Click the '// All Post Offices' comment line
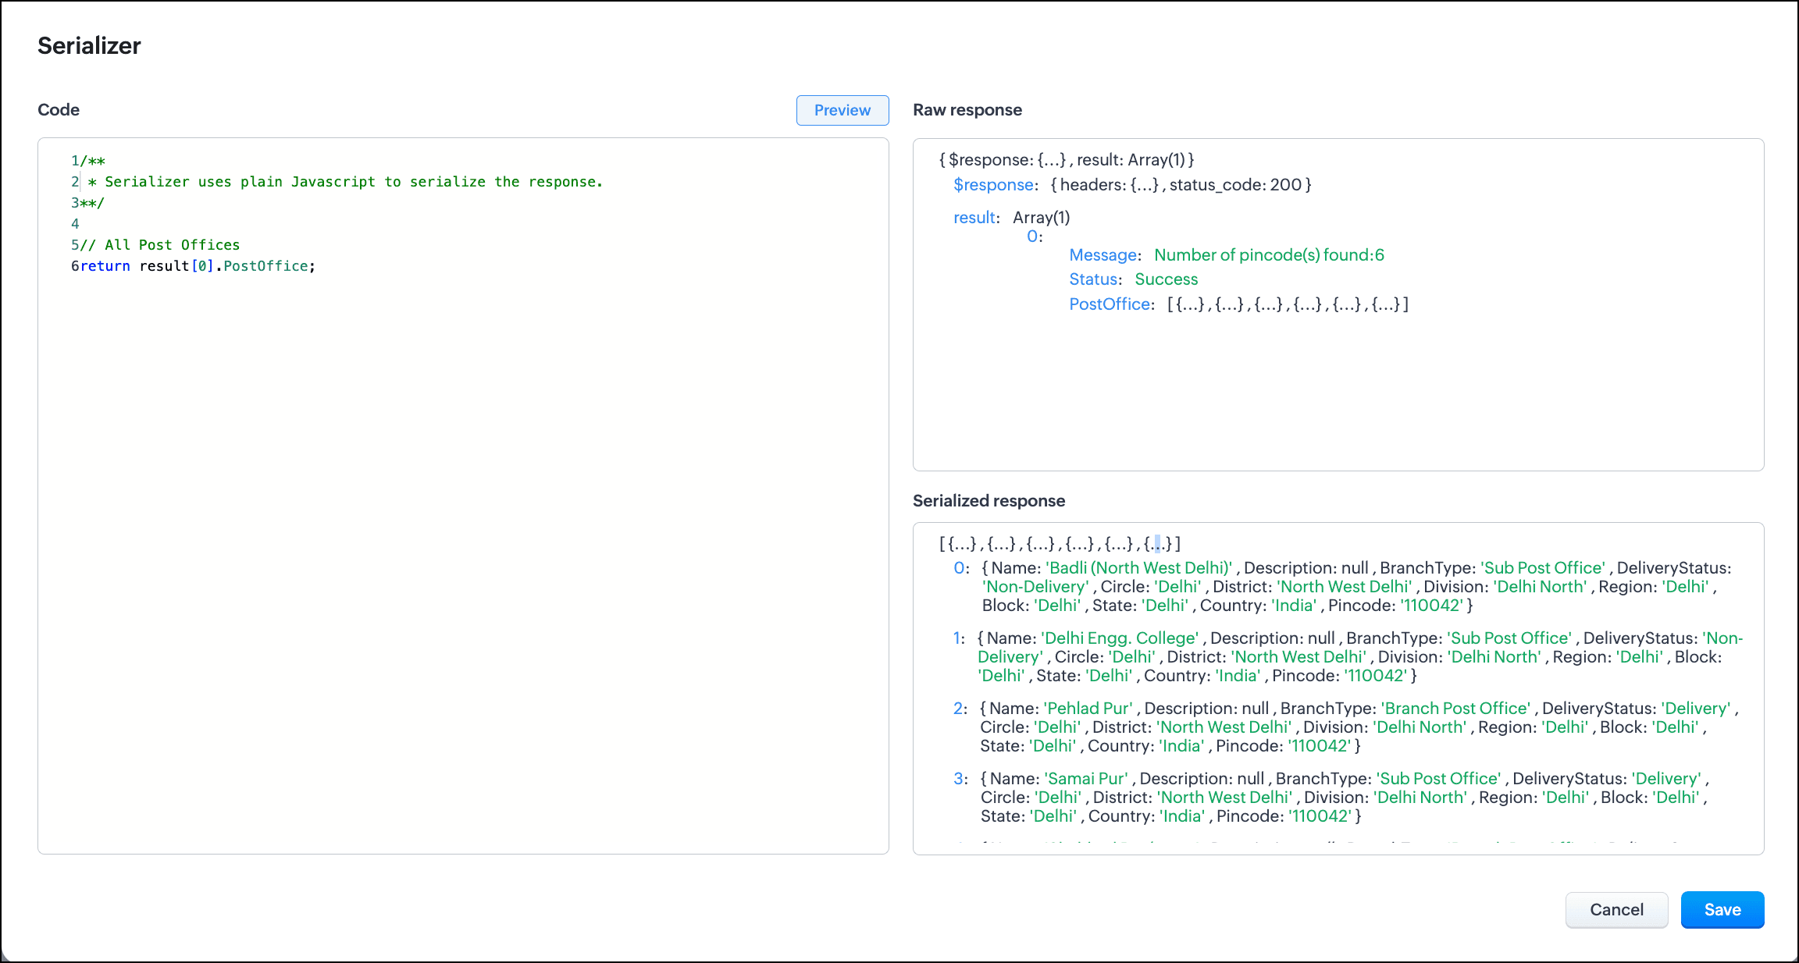Viewport: 1799px width, 963px height. [160, 245]
